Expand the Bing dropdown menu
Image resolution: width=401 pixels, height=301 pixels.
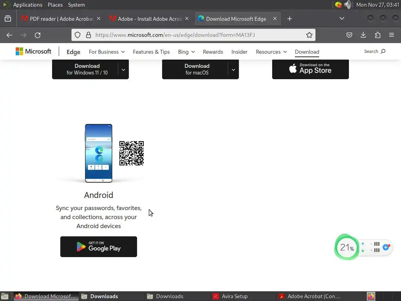186,52
